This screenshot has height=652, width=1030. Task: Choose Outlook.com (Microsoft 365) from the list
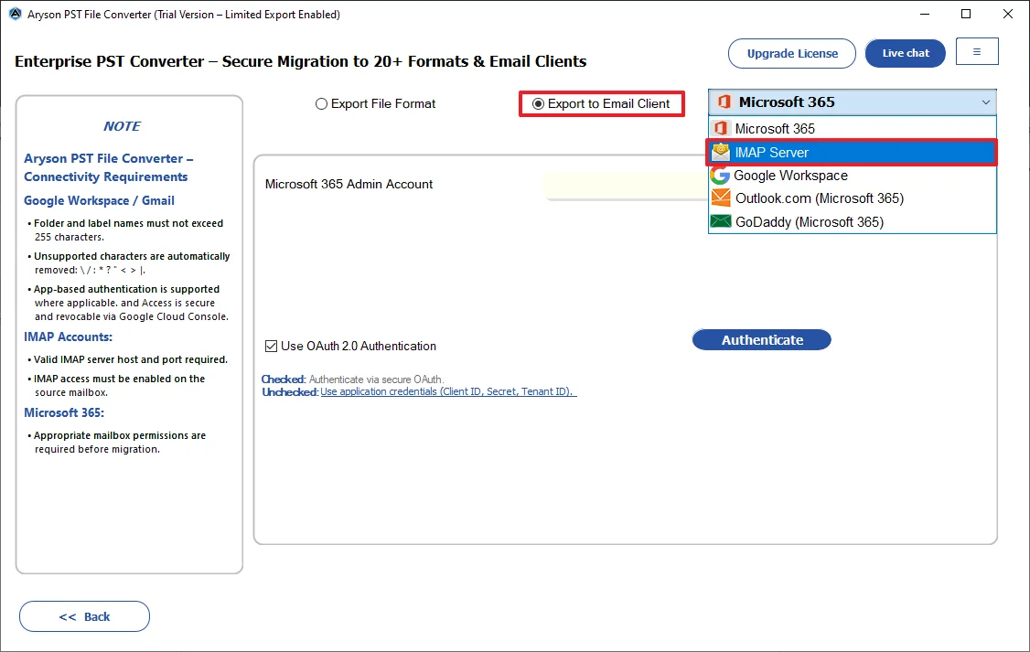852,198
